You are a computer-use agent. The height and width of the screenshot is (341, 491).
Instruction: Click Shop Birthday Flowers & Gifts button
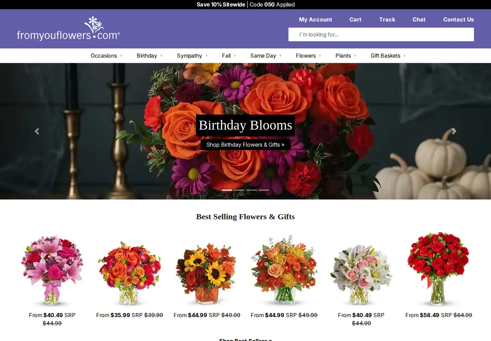245,145
